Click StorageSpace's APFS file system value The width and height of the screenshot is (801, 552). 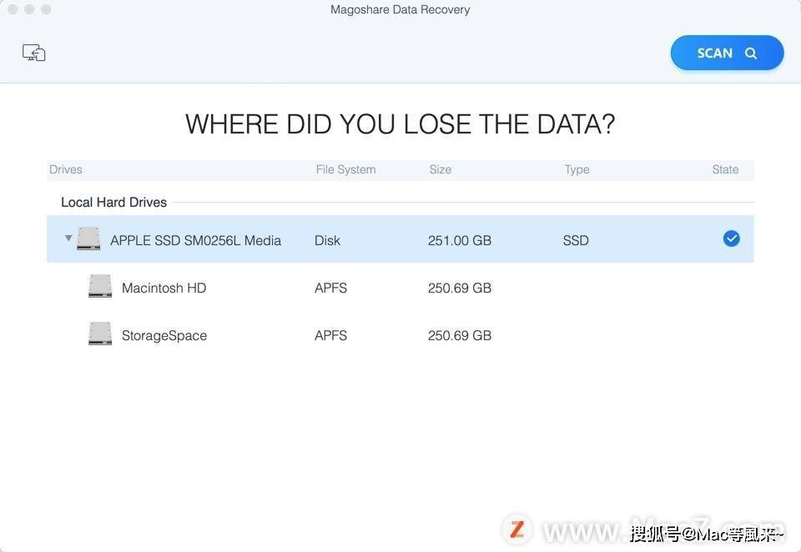(331, 335)
